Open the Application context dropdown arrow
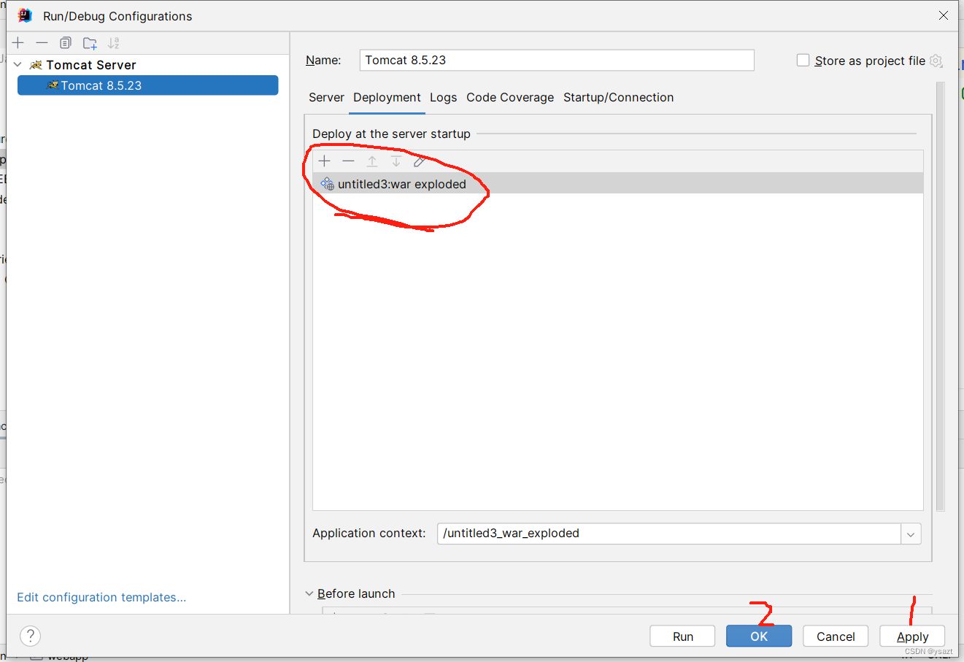 pos(911,534)
